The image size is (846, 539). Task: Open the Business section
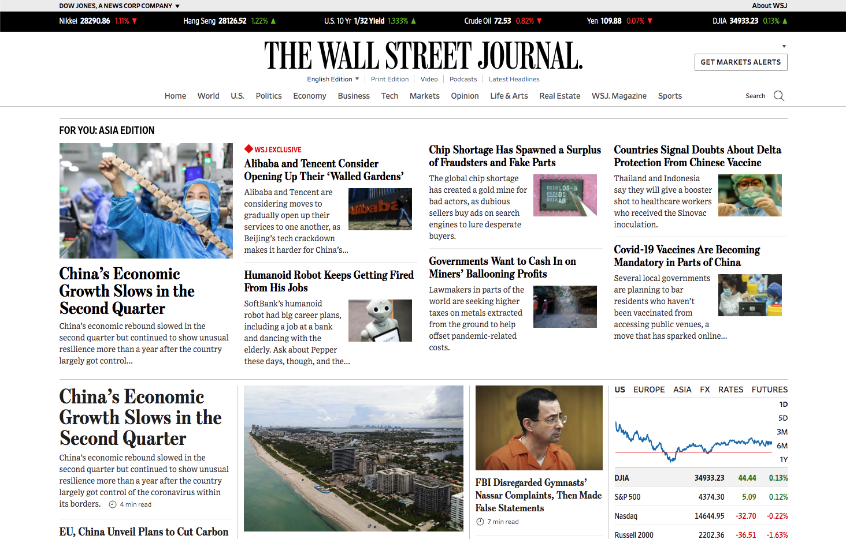[x=354, y=96]
